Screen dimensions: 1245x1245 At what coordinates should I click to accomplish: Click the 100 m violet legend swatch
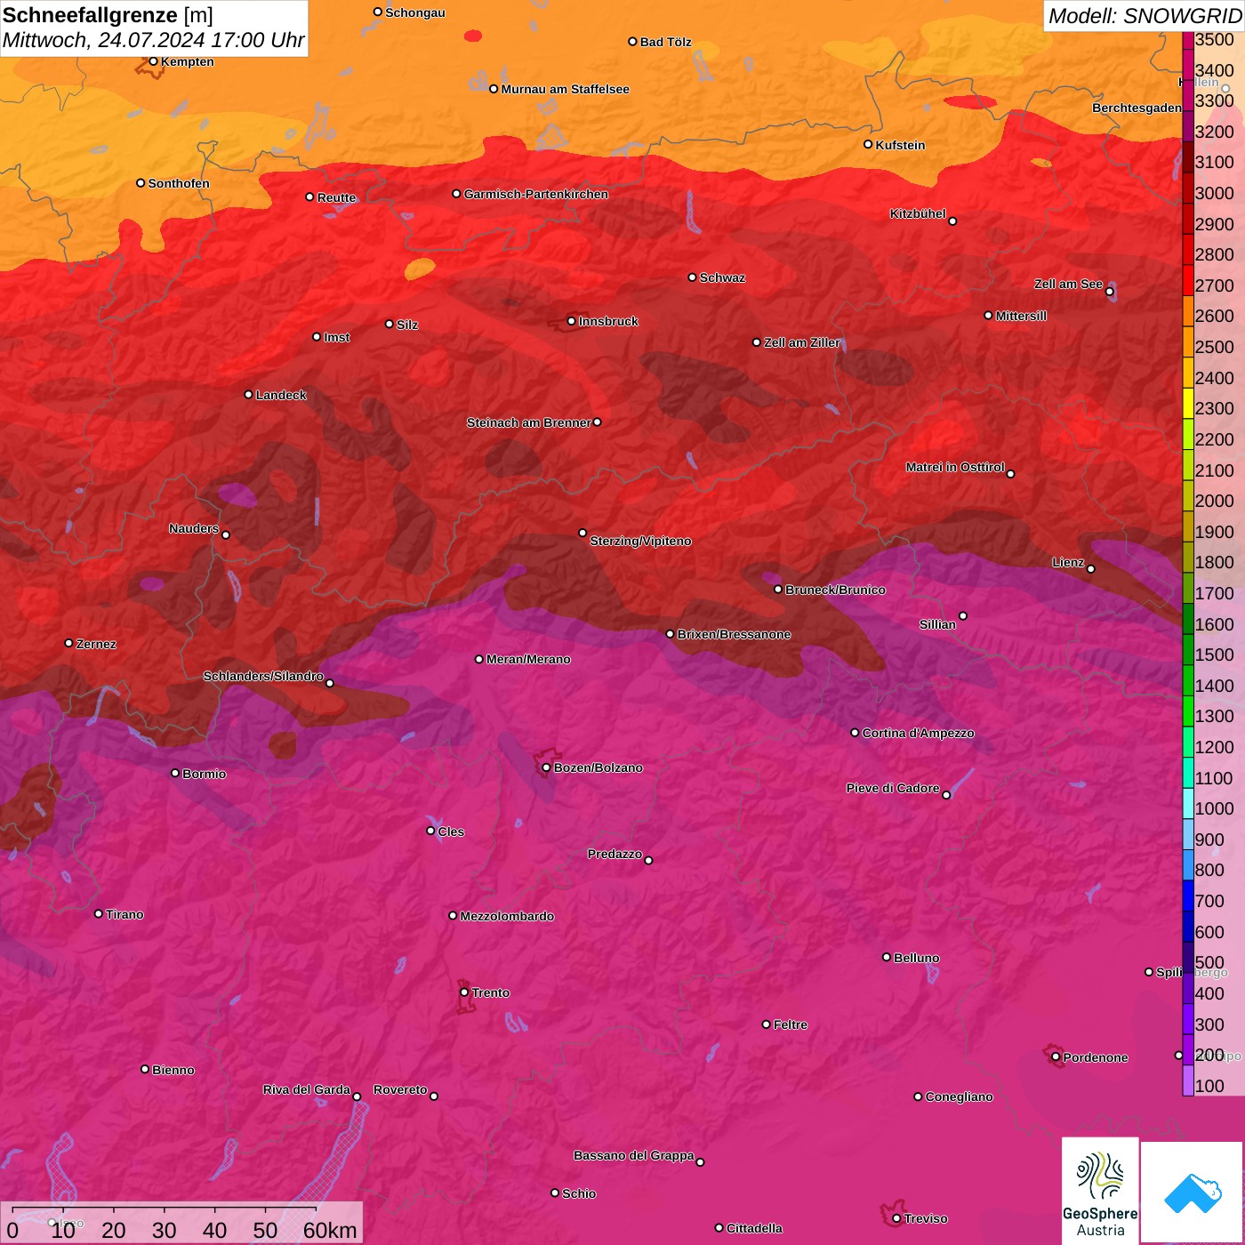tap(1187, 1080)
